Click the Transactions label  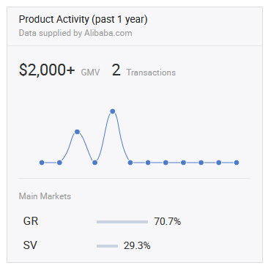pos(151,73)
